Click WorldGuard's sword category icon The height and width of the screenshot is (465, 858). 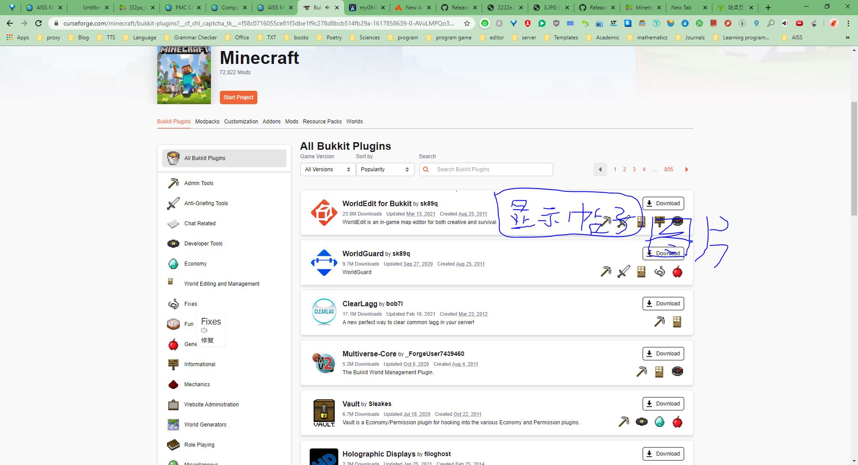tap(623, 272)
